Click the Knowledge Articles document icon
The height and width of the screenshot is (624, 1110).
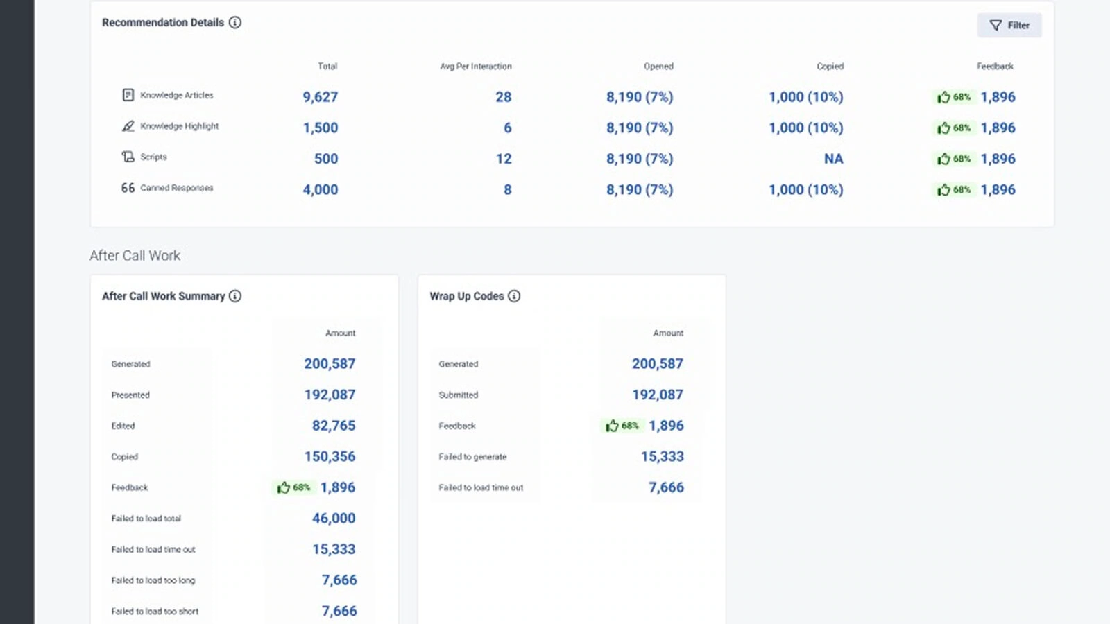click(128, 95)
